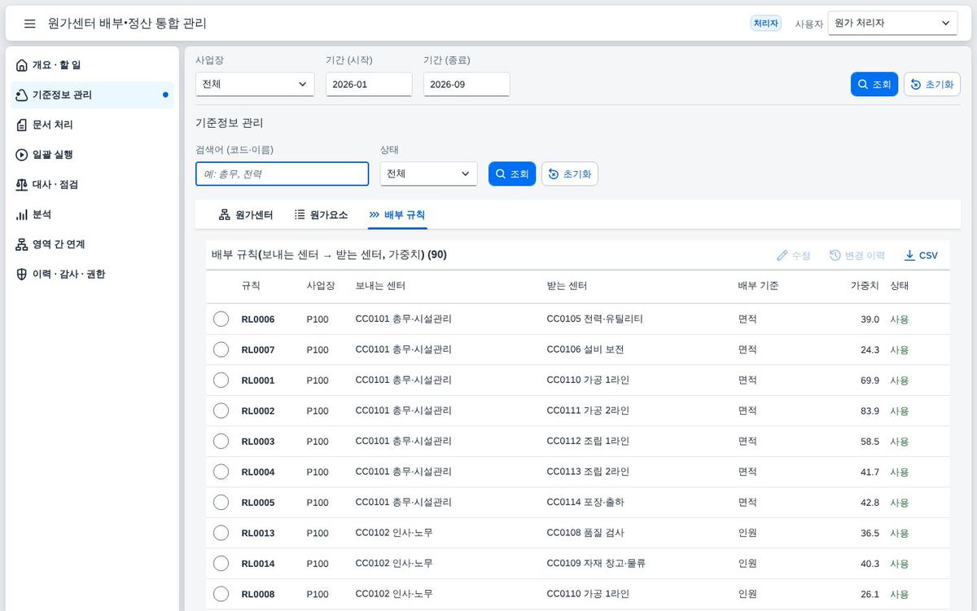Click the rule code RL0008

point(258,595)
